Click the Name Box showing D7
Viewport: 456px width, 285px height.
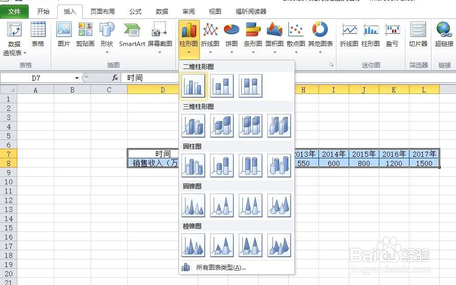36,78
